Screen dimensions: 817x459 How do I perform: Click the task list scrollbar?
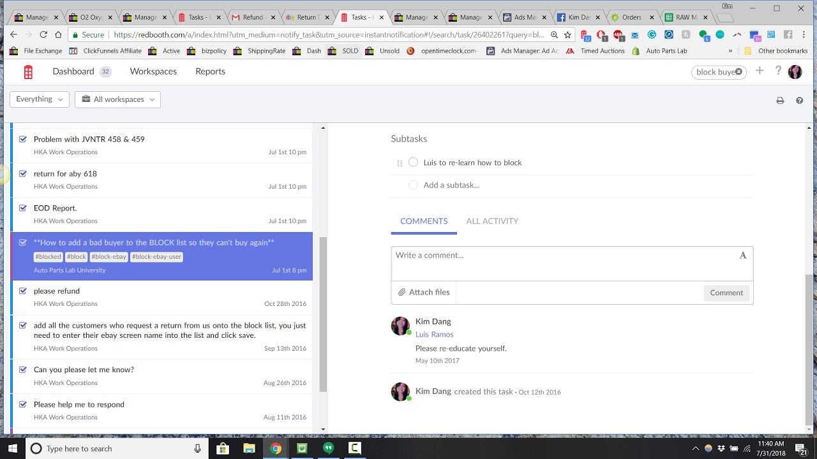click(323, 314)
